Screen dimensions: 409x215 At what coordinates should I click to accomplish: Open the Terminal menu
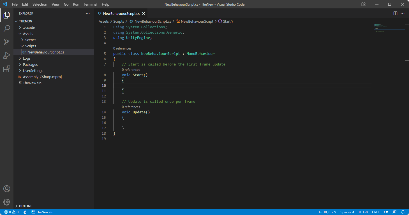click(91, 4)
